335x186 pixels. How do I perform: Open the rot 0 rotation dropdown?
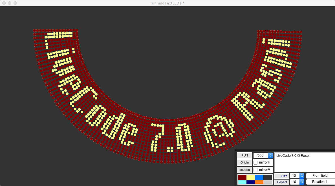coord(263,155)
